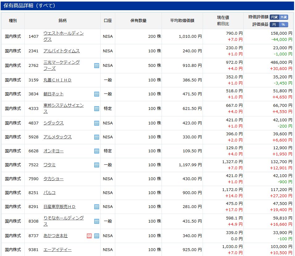The width and height of the screenshot is (295, 256).
Task: Click the 平均取得価額 column header
Action: tap(182, 20)
